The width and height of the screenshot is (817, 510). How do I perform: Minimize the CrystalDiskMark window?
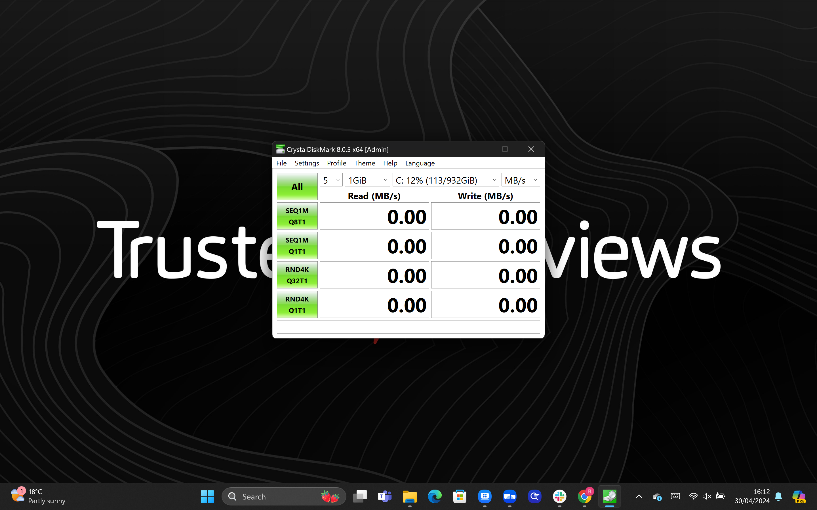pyautogui.click(x=479, y=149)
